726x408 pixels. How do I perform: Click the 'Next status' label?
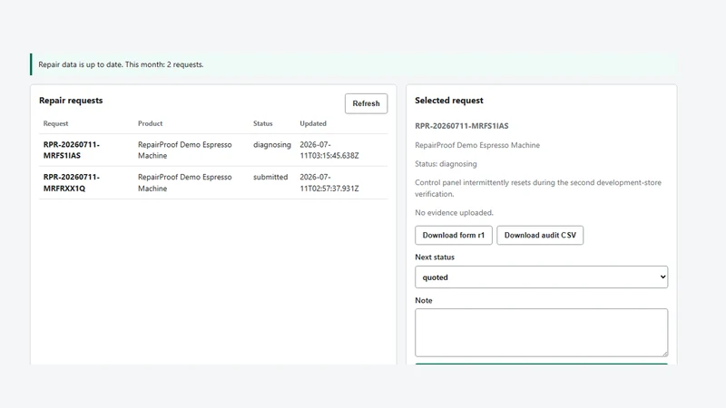click(435, 257)
